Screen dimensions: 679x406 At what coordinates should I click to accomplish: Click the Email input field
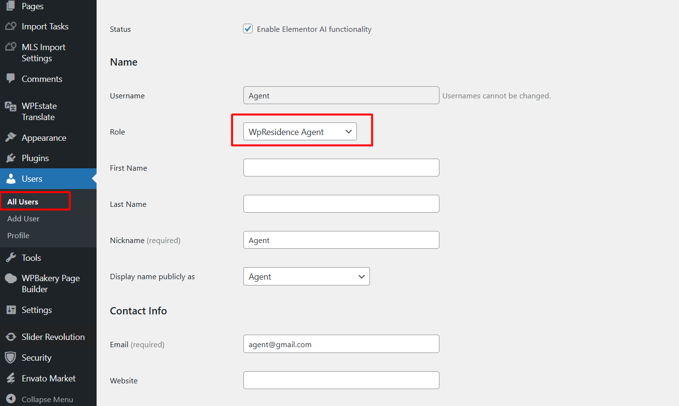[341, 344]
